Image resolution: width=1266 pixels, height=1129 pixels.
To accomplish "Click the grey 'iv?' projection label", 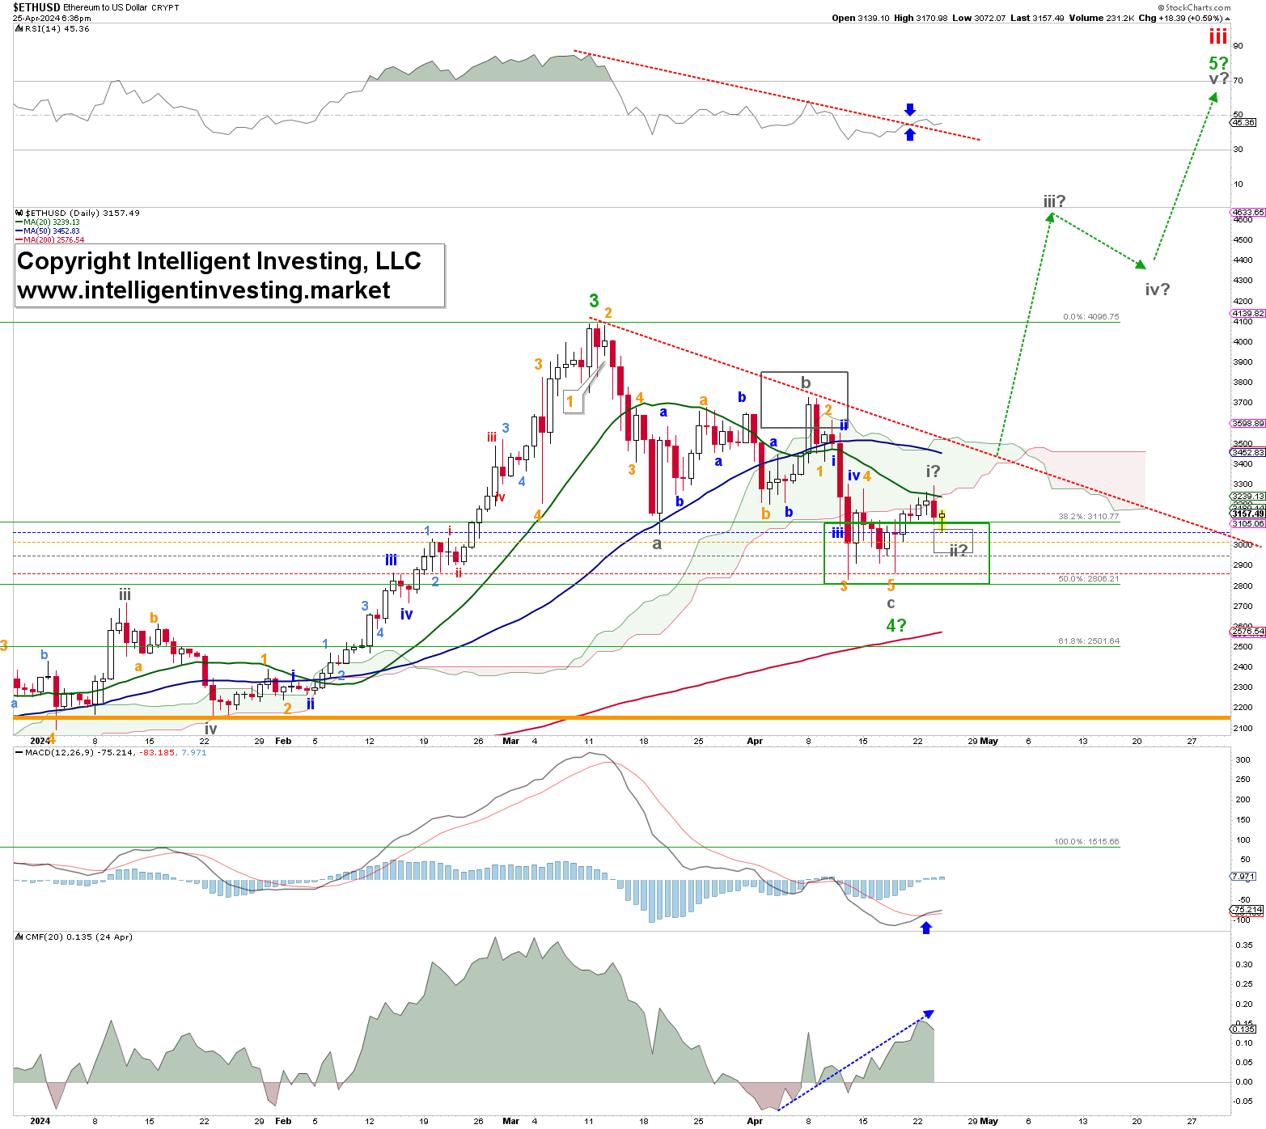I will (x=1158, y=290).
